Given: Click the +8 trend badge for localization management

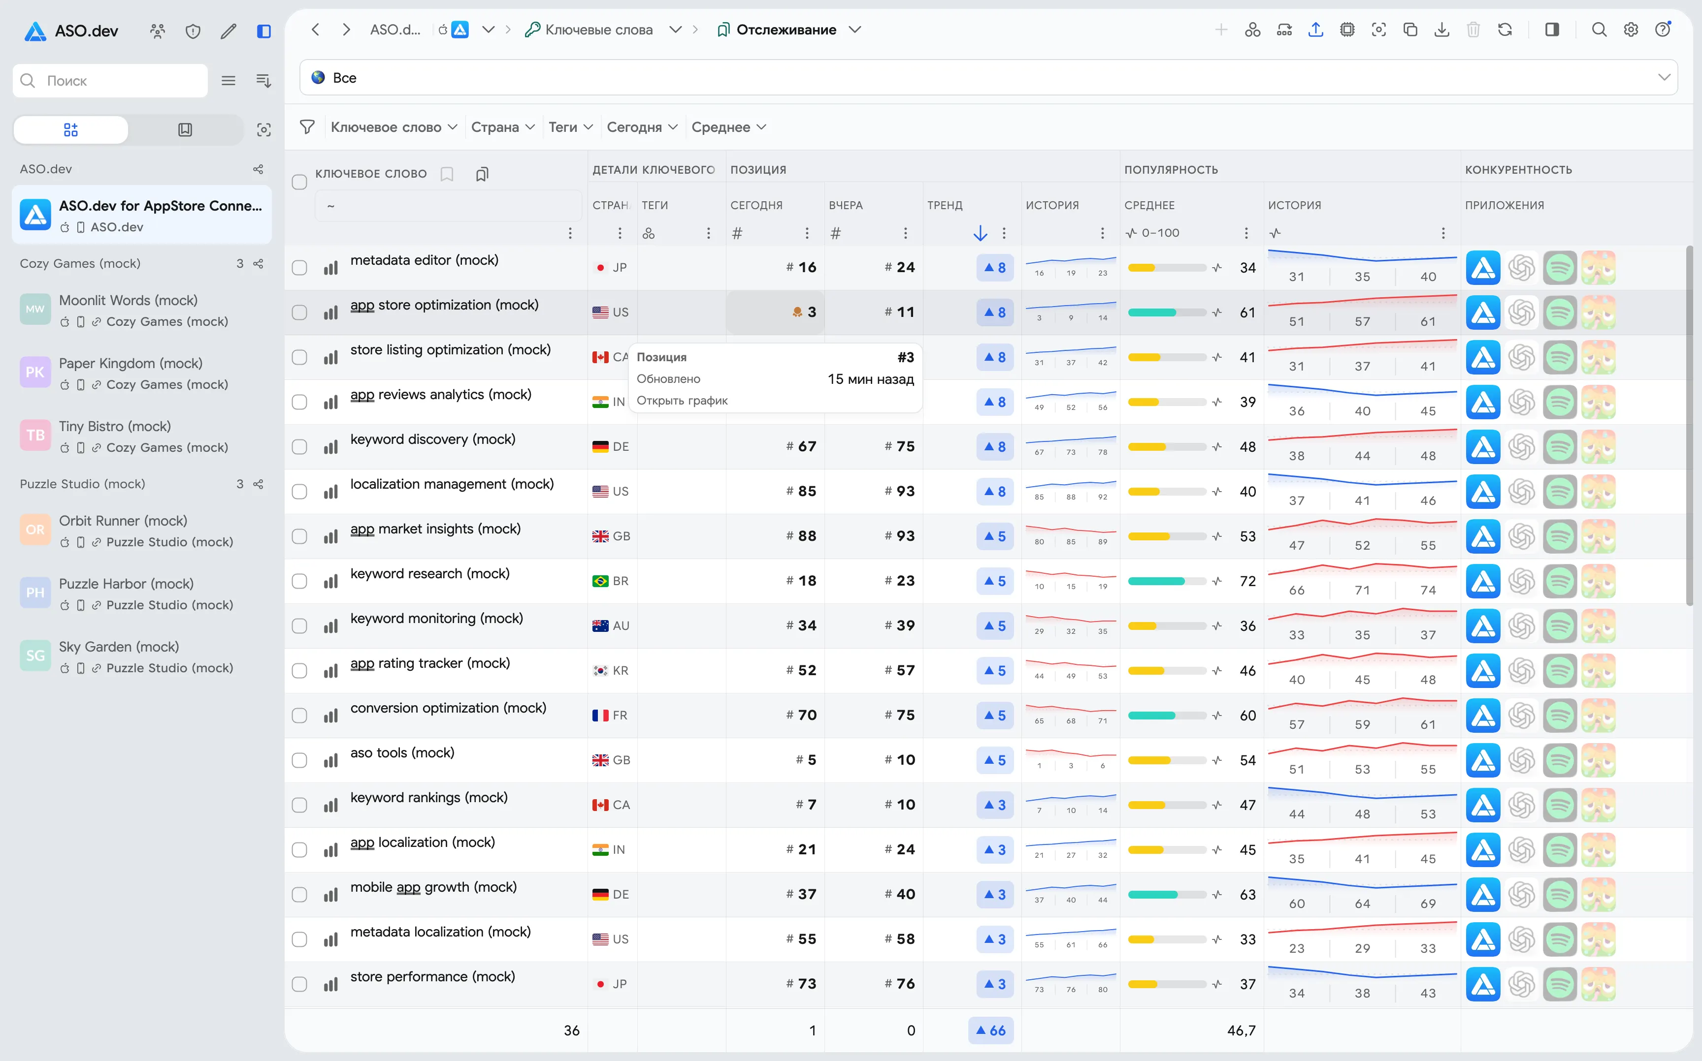Looking at the screenshot, I should 995,491.
